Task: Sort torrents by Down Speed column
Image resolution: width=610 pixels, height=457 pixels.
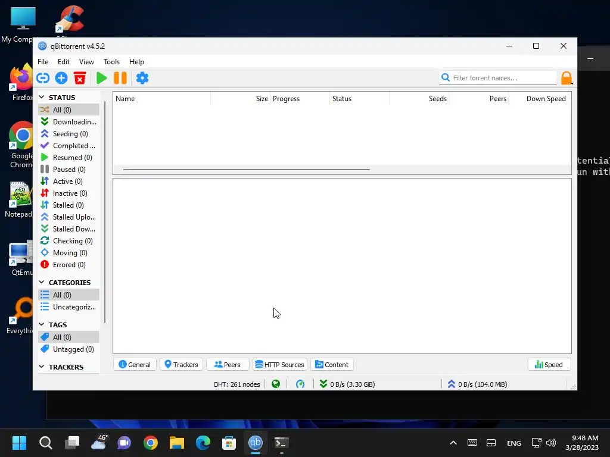Action: [539, 99]
